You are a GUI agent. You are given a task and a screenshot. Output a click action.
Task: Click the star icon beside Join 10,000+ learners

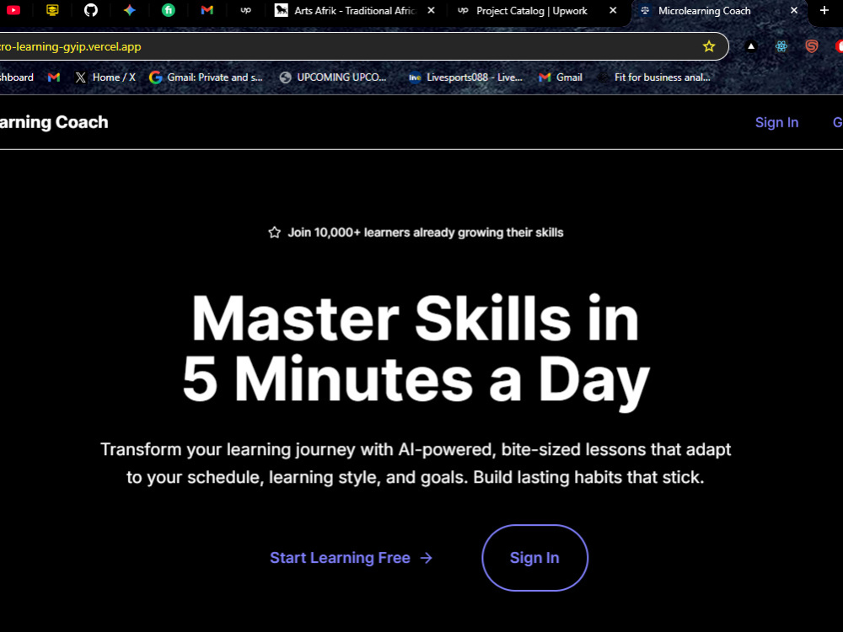[274, 233]
